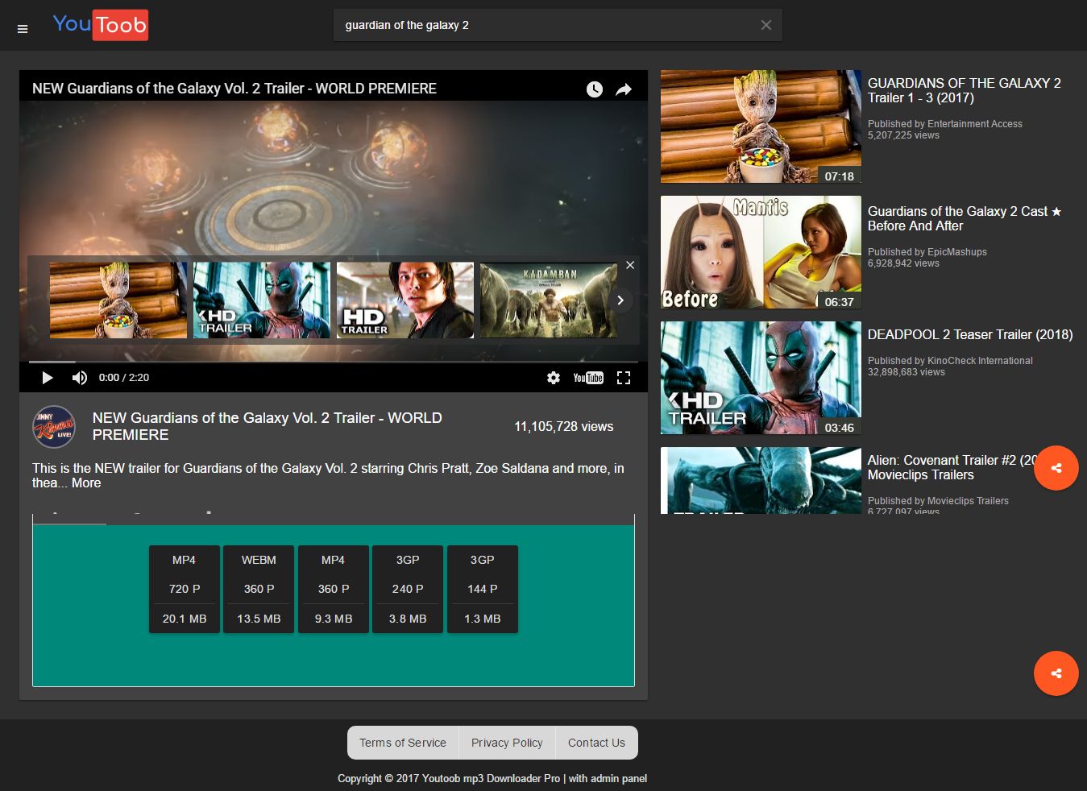Open 'DEADPOOL 2 Teaser Trailer (2018)' title

970,334
